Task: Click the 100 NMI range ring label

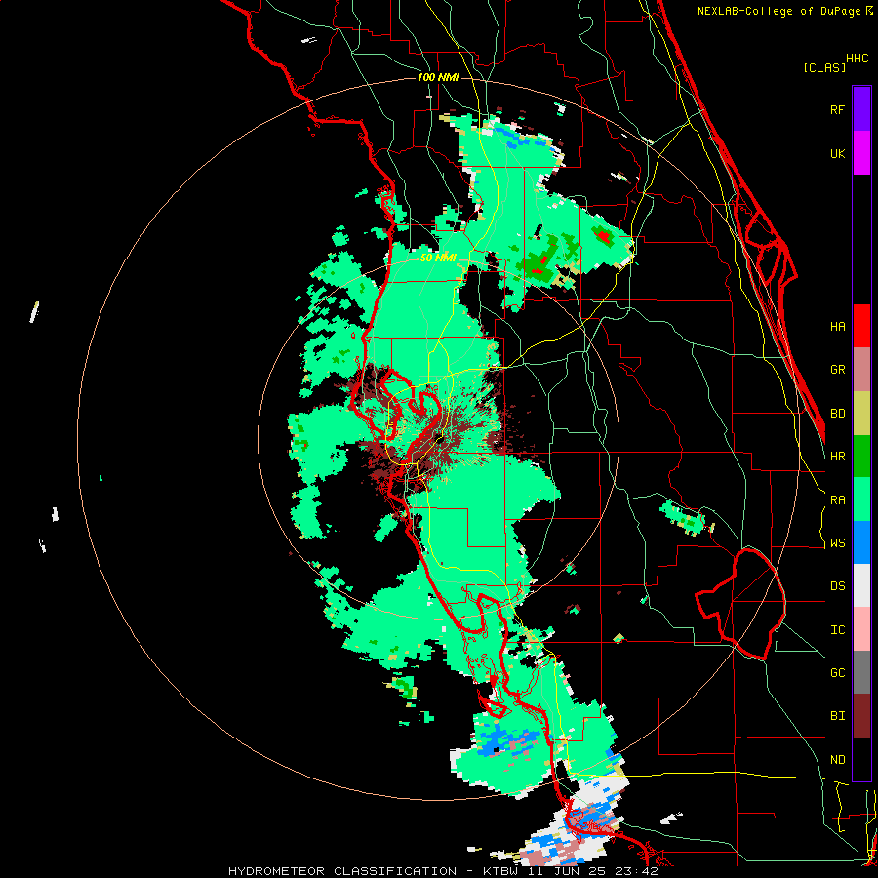Action: (438, 77)
